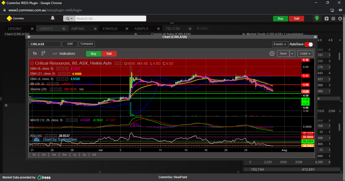Click the green lightbulb icon in header
The width and height of the screenshot is (345, 181).
pos(317,18)
